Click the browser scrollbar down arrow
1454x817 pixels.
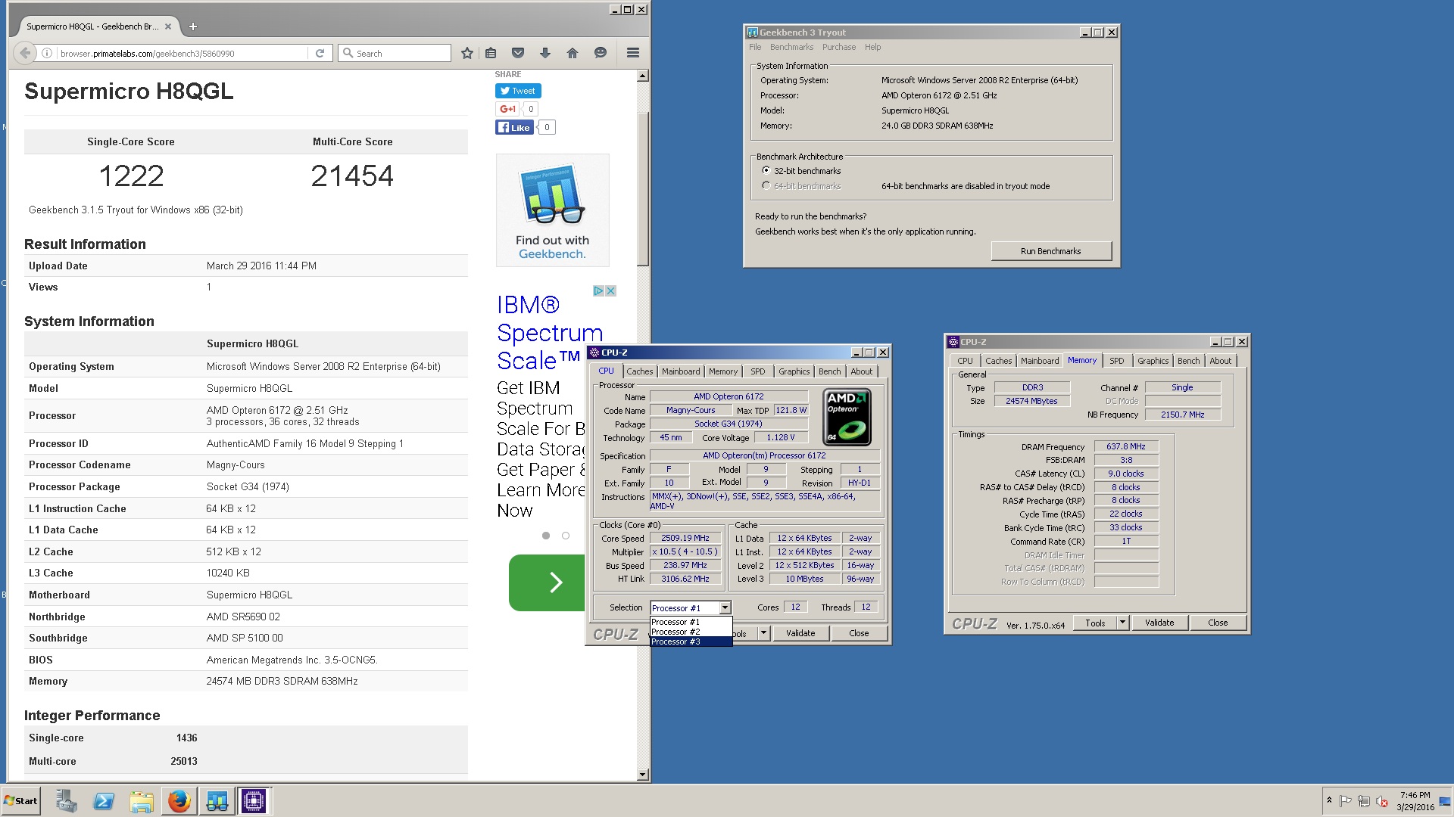pyautogui.click(x=643, y=775)
